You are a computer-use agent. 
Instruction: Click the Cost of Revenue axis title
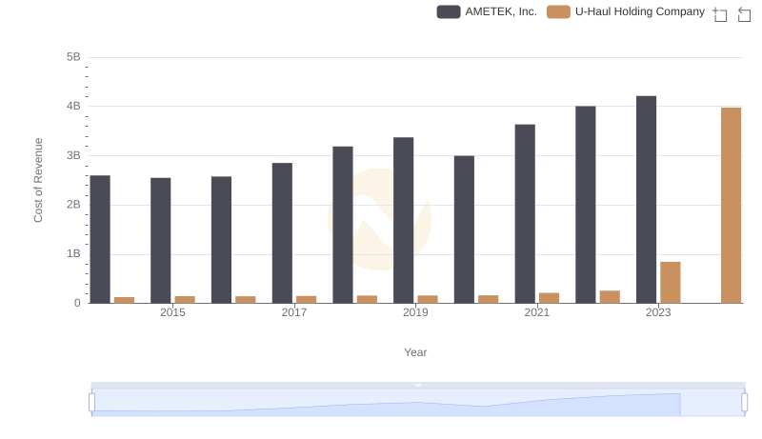[39, 180]
